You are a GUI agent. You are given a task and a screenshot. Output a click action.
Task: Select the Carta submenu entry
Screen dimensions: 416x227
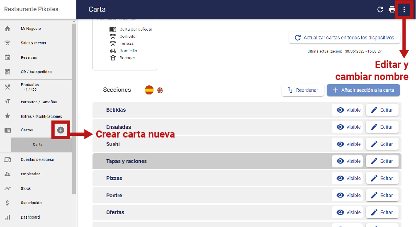click(41, 145)
